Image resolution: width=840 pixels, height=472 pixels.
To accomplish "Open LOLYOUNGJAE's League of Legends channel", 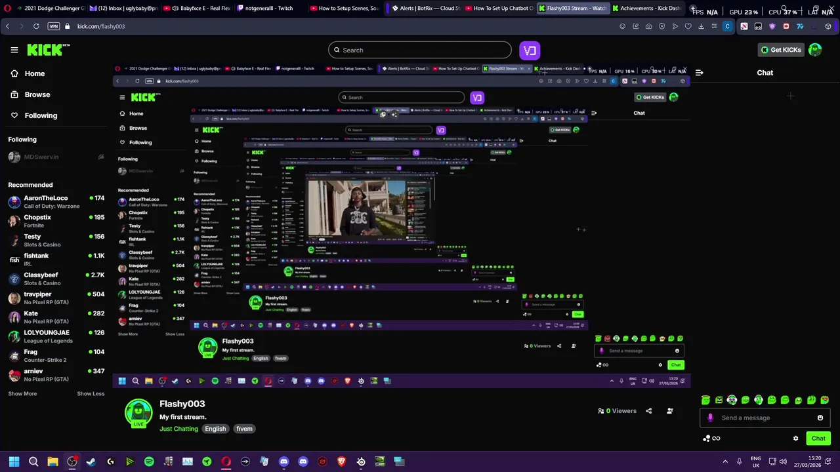I will pos(56,336).
